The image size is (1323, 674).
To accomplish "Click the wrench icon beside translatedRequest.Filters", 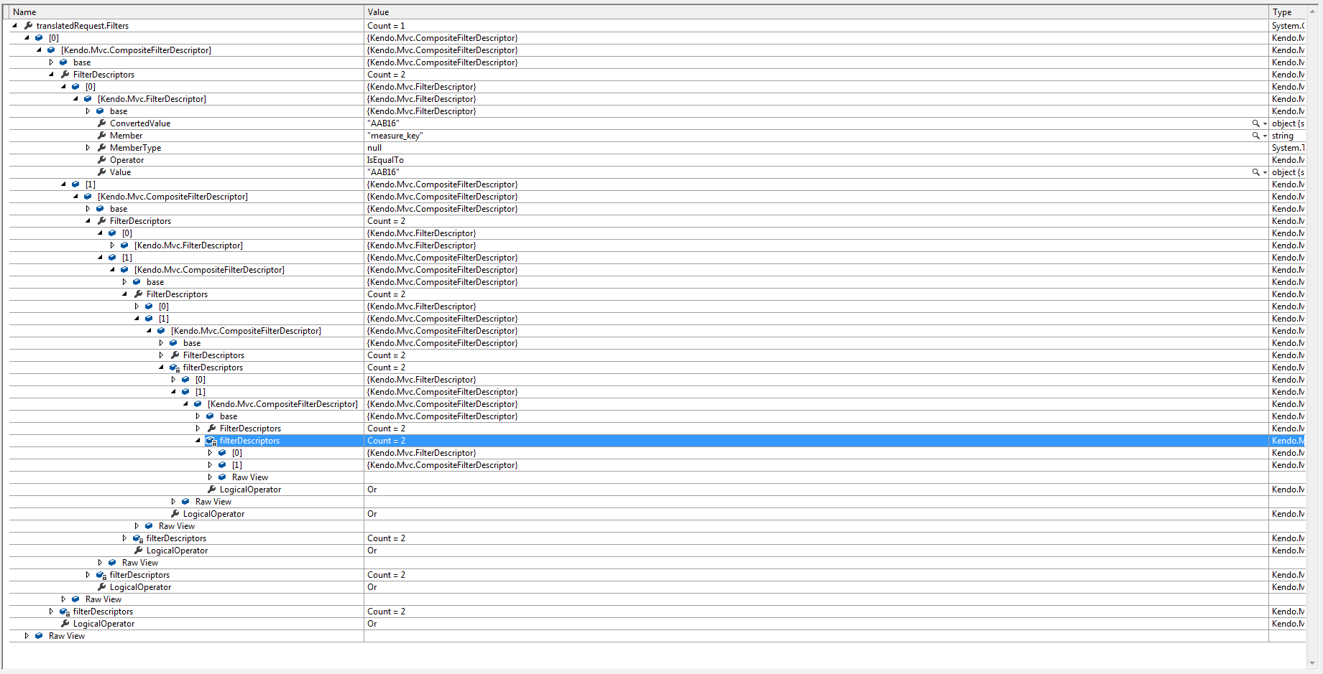I will click(x=29, y=26).
